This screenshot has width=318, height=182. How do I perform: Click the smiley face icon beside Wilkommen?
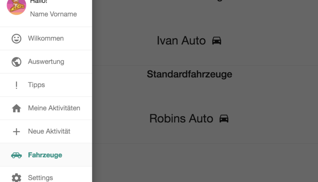coord(17,38)
